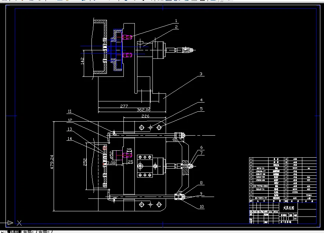Select balloon number 12 leader label
The width and height of the screenshot is (324, 233).
tap(70, 120)
